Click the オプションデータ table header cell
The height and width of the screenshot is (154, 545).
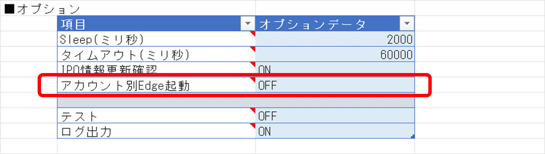(x=327, y=24)
